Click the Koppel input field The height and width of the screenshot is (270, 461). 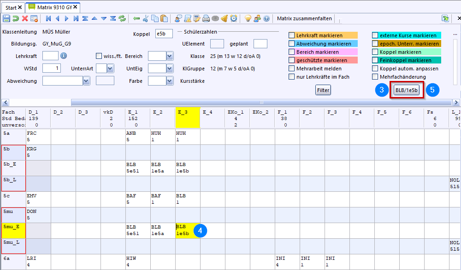pos(164,34)
